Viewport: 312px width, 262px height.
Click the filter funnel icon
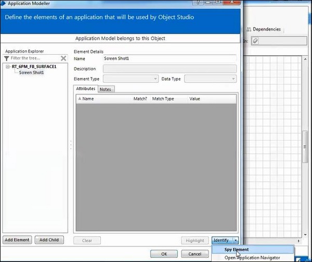click(6, 58)
